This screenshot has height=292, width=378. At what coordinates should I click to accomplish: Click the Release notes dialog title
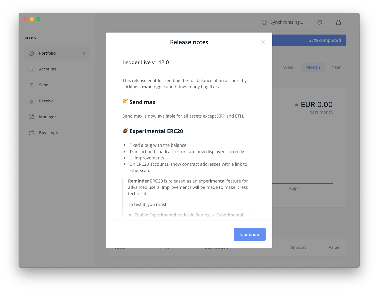pyautogui.click(x=189, y=42)
